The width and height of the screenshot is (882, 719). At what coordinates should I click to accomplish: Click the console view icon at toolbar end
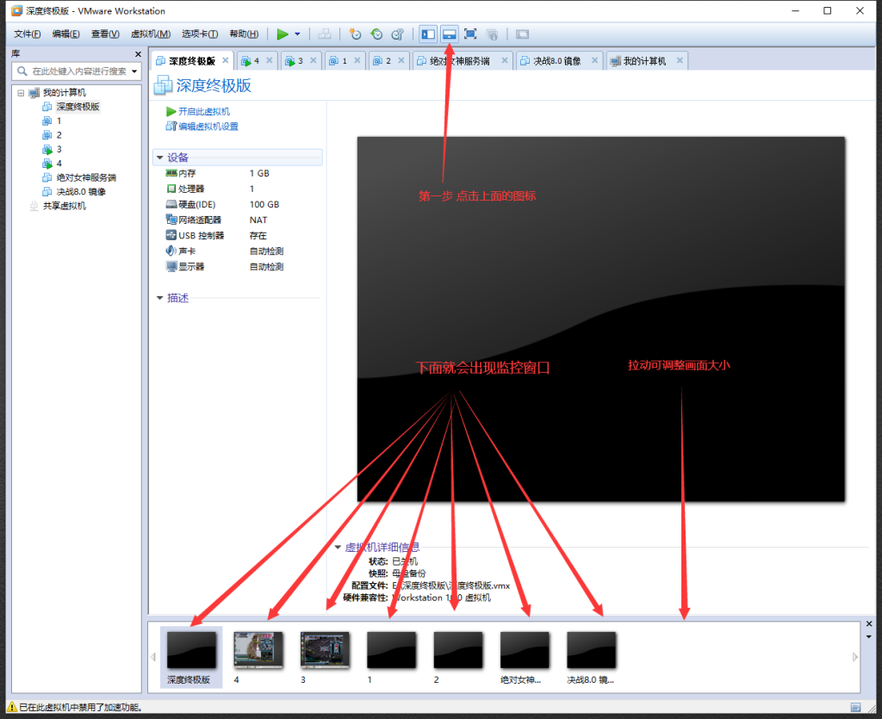click(523, 34)
